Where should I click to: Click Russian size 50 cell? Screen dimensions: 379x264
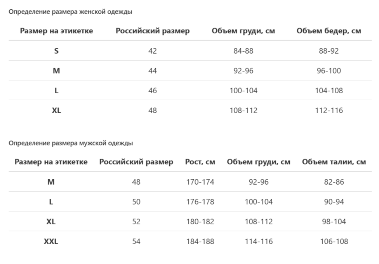[136, 202]
